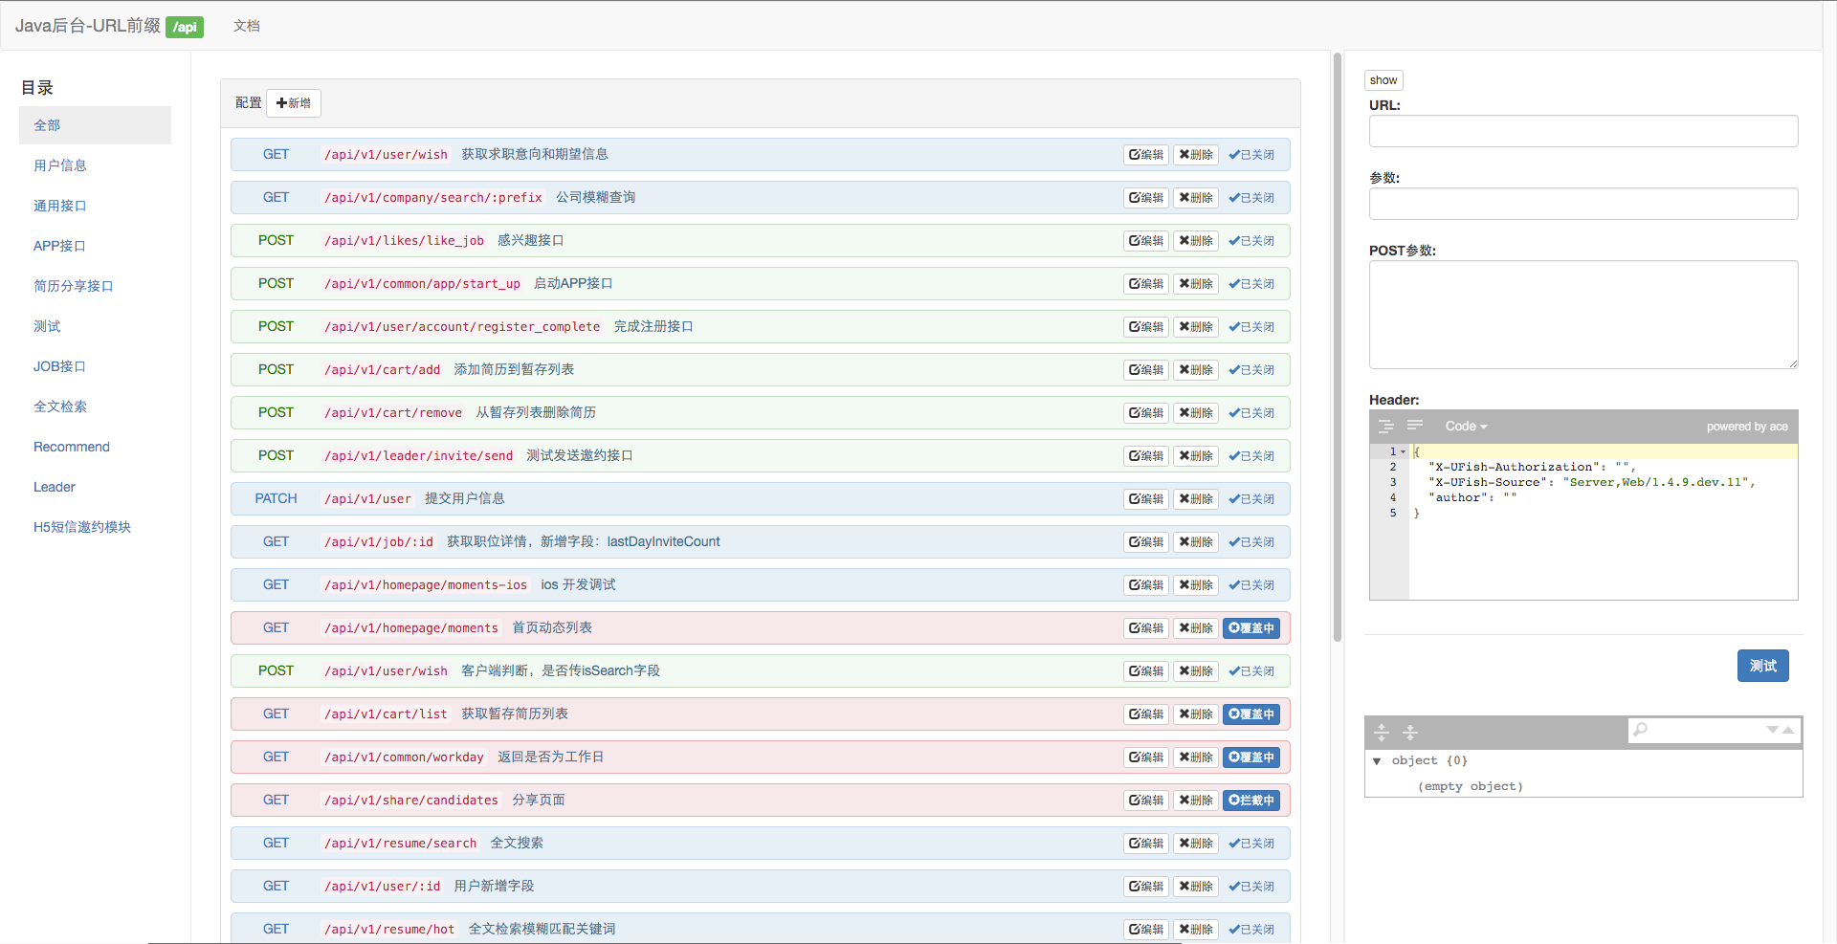Collapse the object {0} node in results
This screenshot has width=1837, height=944.
(1377, 761)
